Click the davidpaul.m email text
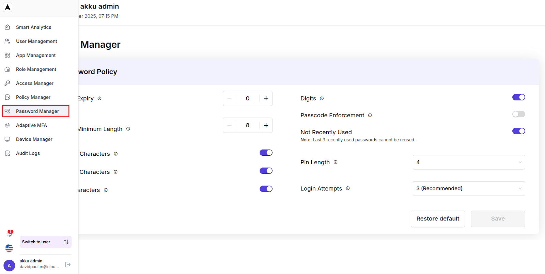The height and width of the screenshot is (274, 545). tap(39, 267)
